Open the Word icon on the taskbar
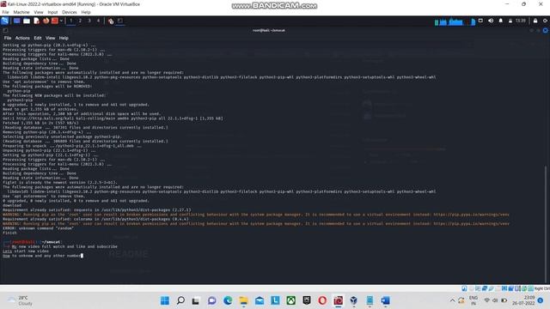The image size is (550, 309). click(x=385, y=300)
